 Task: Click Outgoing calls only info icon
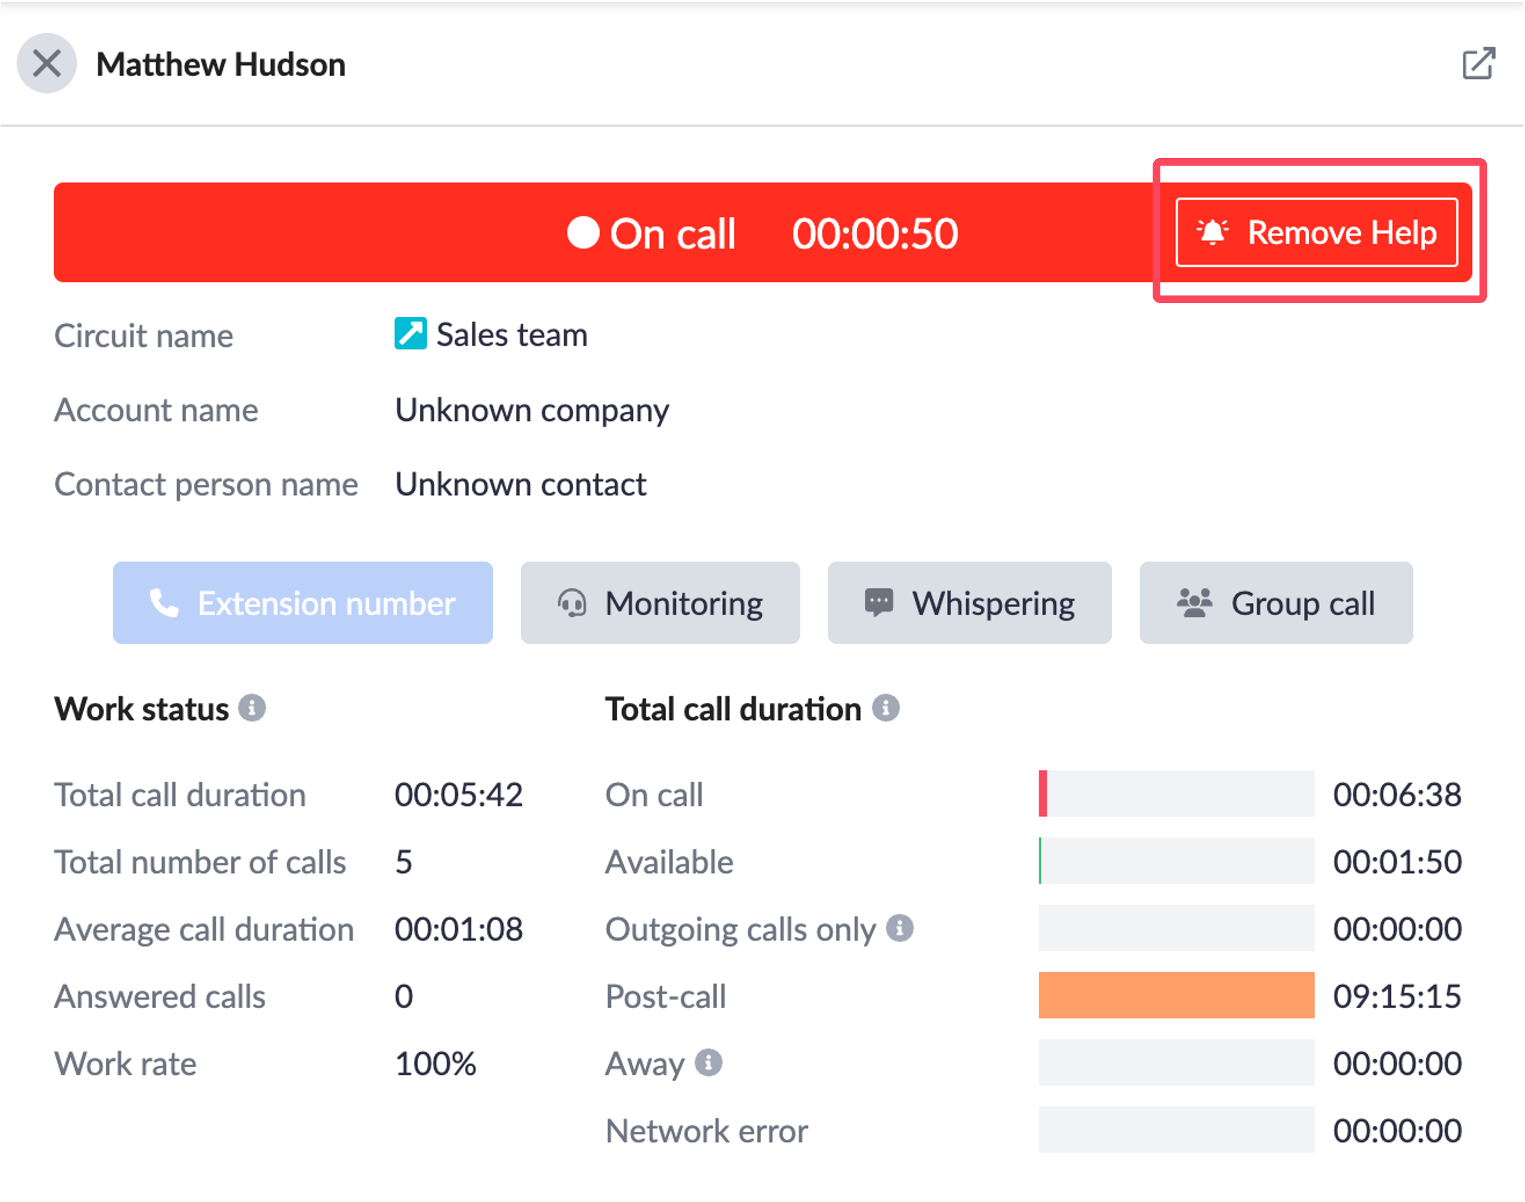click(899, 928)
